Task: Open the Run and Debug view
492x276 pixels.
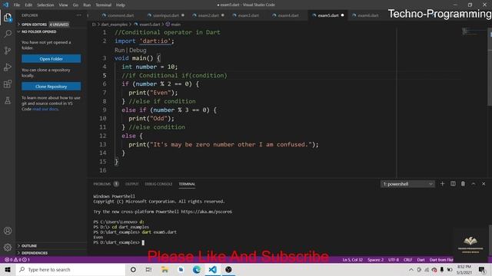Action: 8,67
